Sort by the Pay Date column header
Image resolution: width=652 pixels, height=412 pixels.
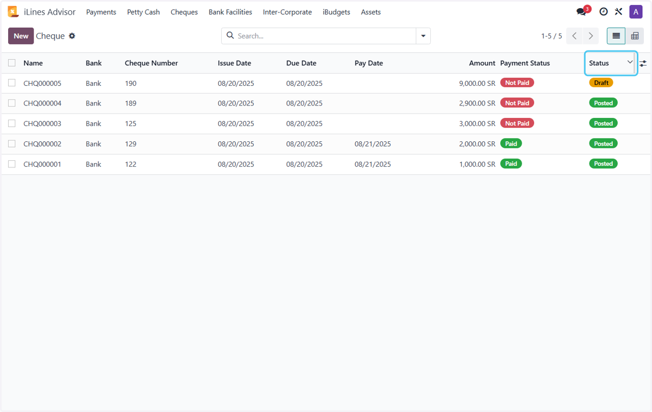click(369, 63)
